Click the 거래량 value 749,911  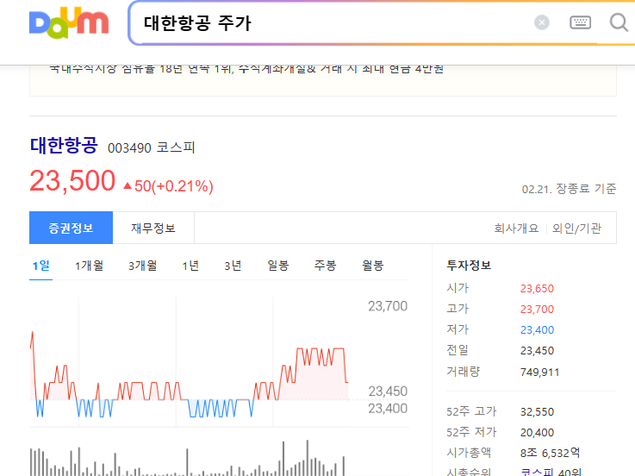540,373
